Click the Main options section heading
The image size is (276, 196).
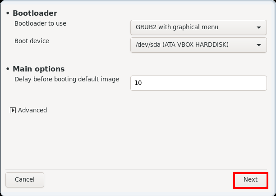tap(38, 69)
